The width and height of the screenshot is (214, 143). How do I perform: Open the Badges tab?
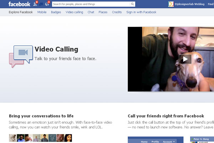[56, 12]
